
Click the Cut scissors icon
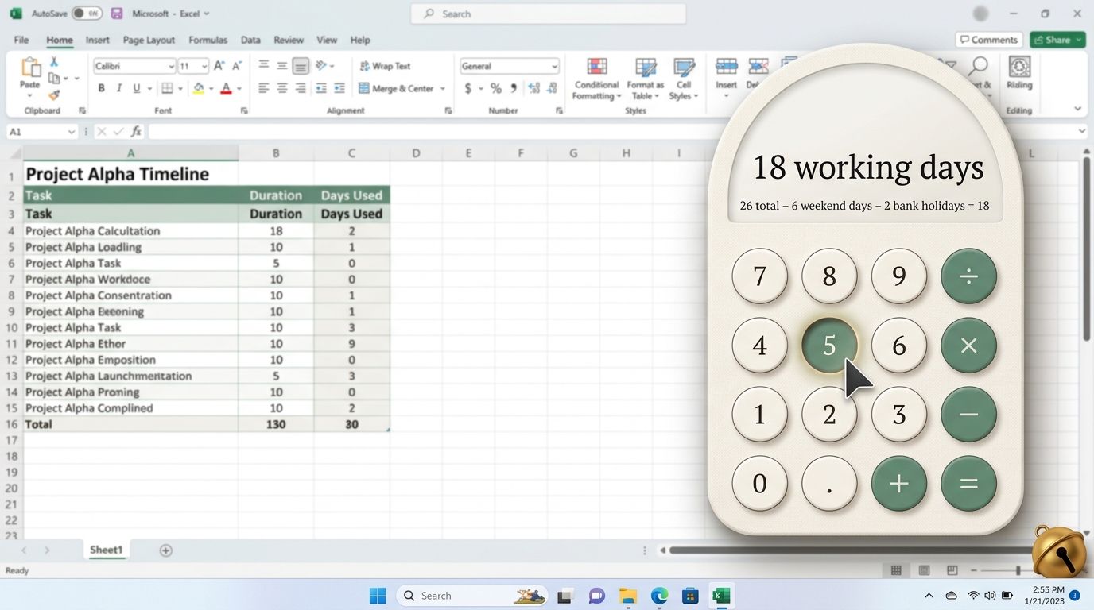coord(54,62)
